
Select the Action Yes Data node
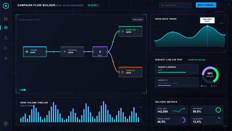(130, 31)
